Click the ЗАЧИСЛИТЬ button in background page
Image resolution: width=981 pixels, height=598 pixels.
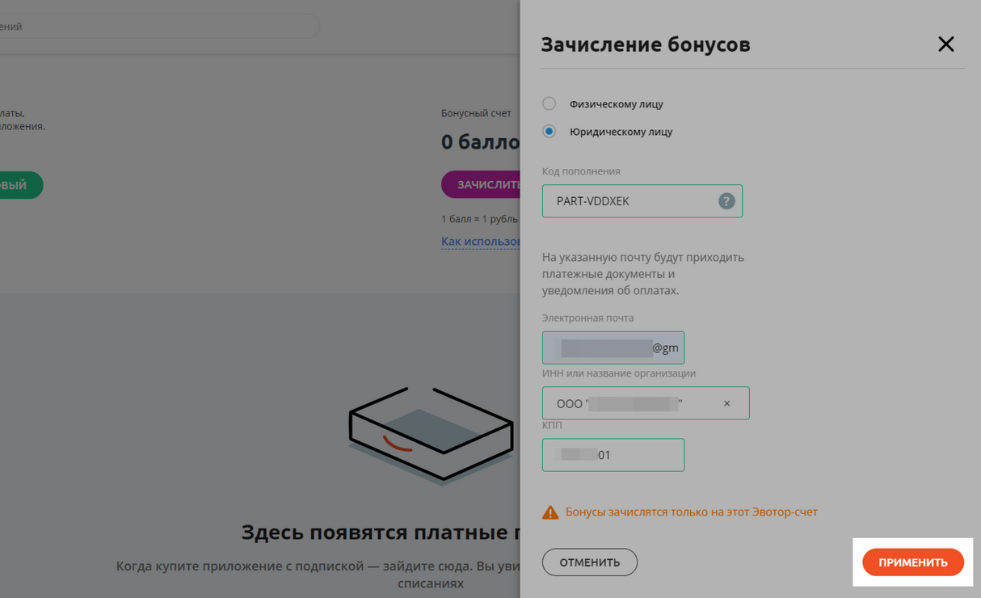pyautogui.click(x=481, y=184)
